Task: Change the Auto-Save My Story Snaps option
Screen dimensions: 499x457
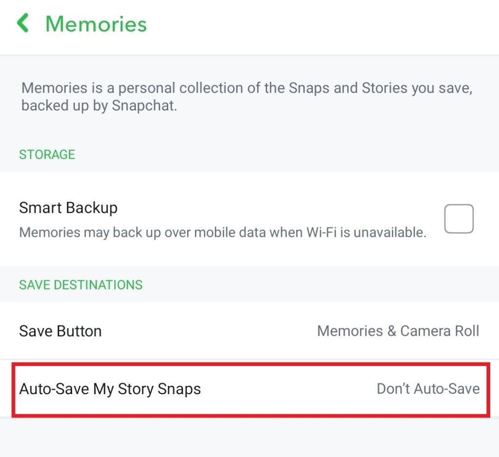Action: click(249, 389)
